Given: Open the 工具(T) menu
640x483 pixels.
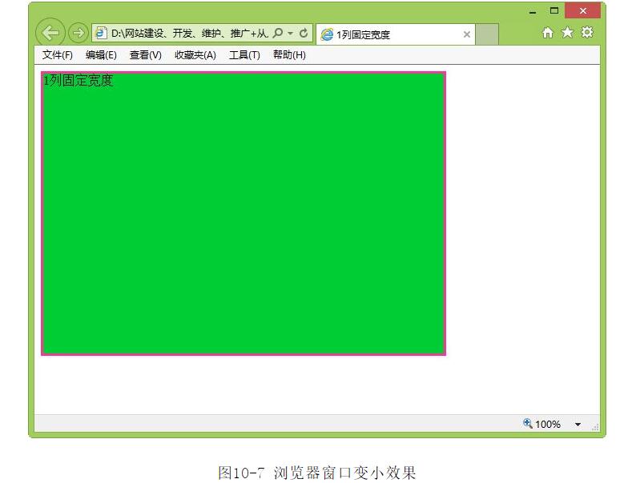Looking at the screenshot, I should tap(244, 55).
